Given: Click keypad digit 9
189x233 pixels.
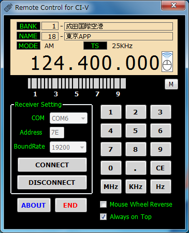Looking at the screenshot, I should pos(161,149).
